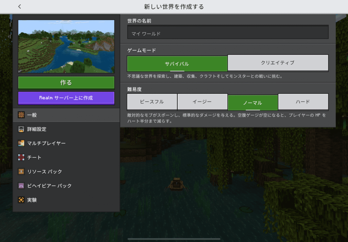Screen dimensions: 348x242
Task: Click the normal difficulty description text
Action: point(227,118)
